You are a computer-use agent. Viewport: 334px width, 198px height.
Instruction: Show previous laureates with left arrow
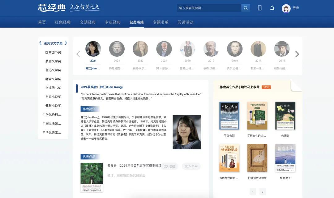78,54
